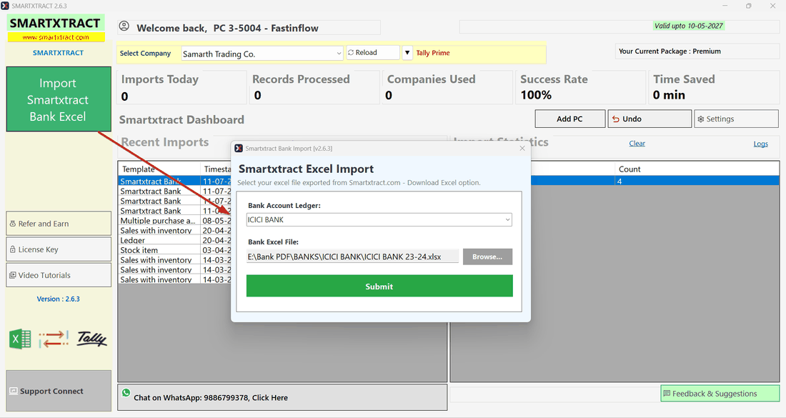Click the Import Smartxtract Bank Excel tile
Viewport: 786px width, 418px height.
[x=59, y=99]
